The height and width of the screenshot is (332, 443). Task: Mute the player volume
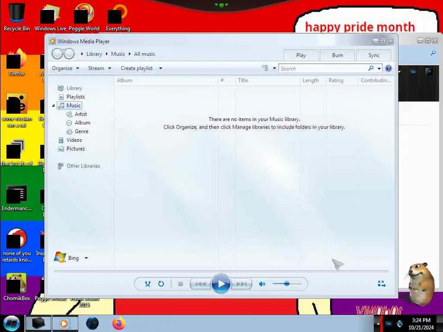[x=262, y=284]
